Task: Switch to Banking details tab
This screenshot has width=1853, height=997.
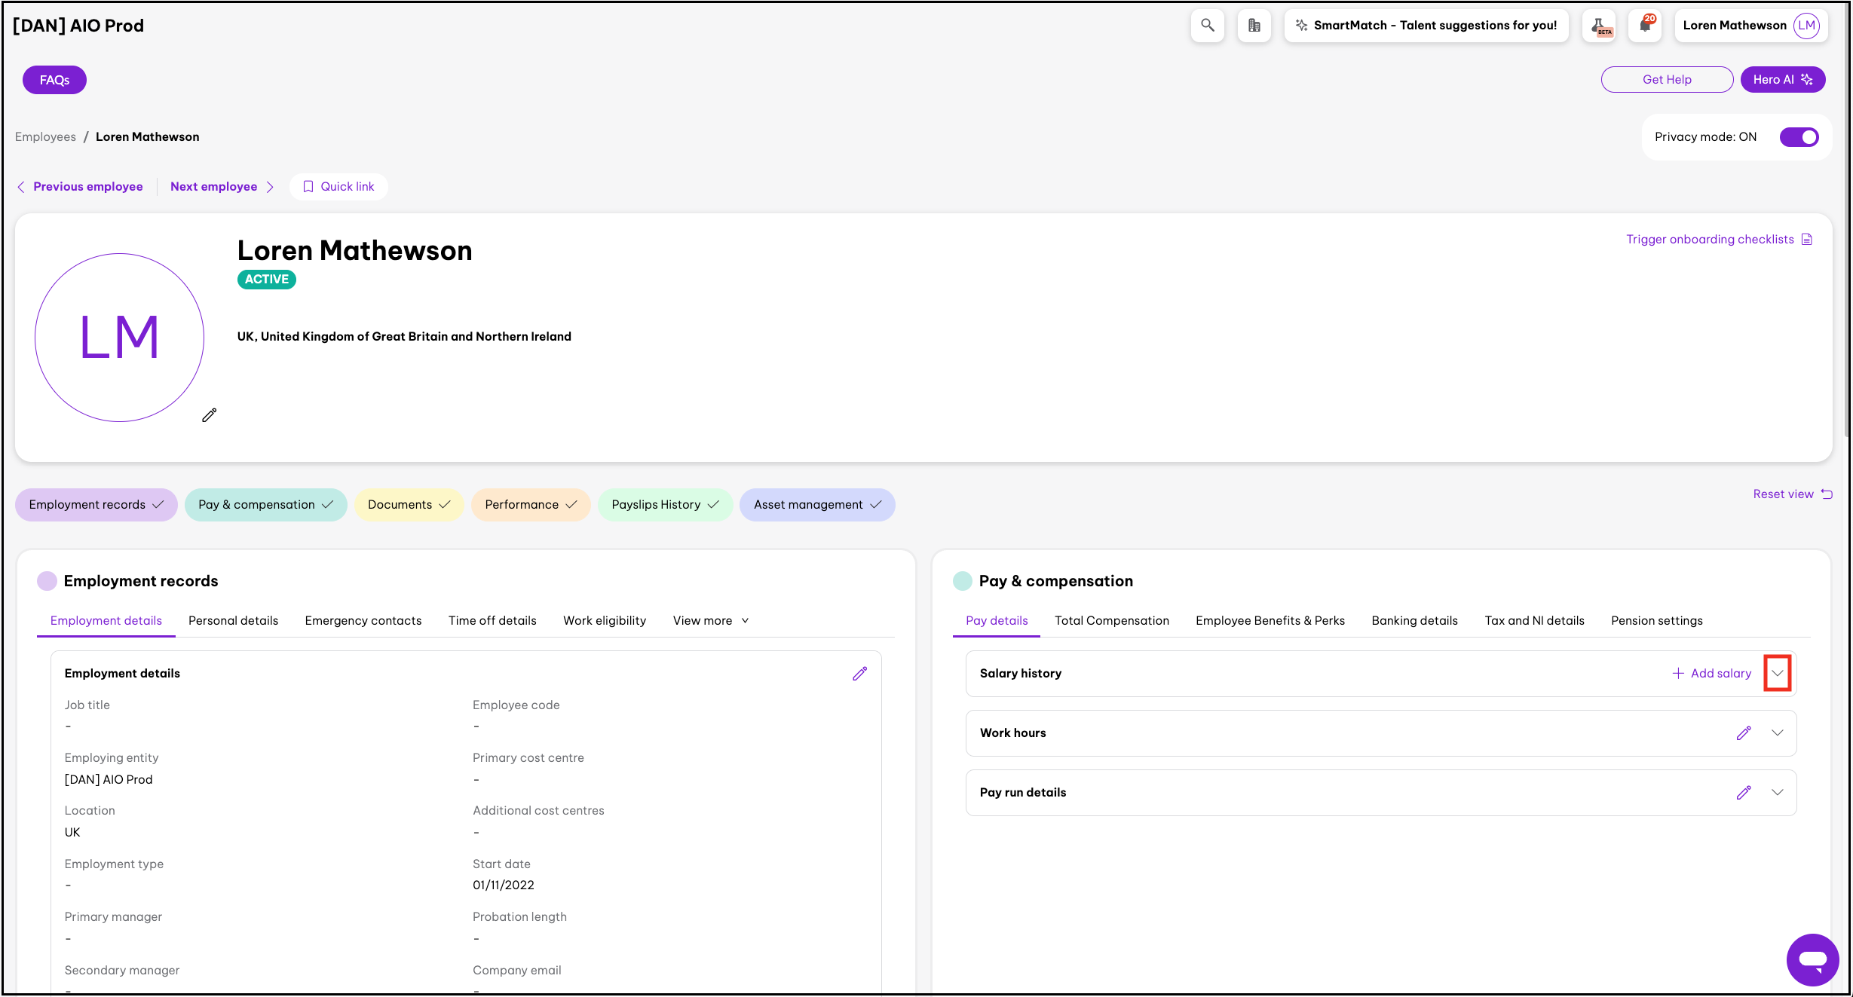Action: click(1414, 621)
